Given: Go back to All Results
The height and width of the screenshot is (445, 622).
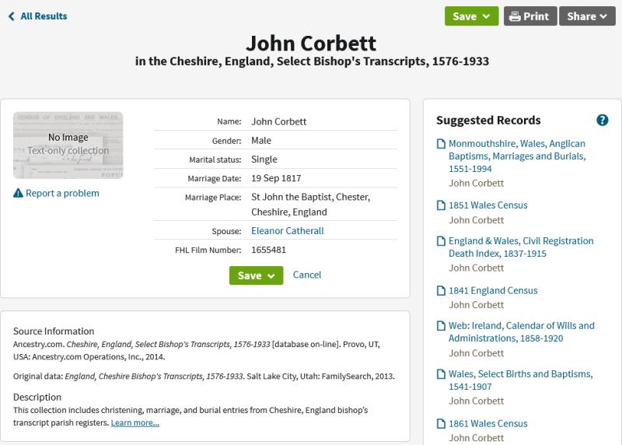Looking at the screenshot, I should pyautogui.click(x=44, y=16).
